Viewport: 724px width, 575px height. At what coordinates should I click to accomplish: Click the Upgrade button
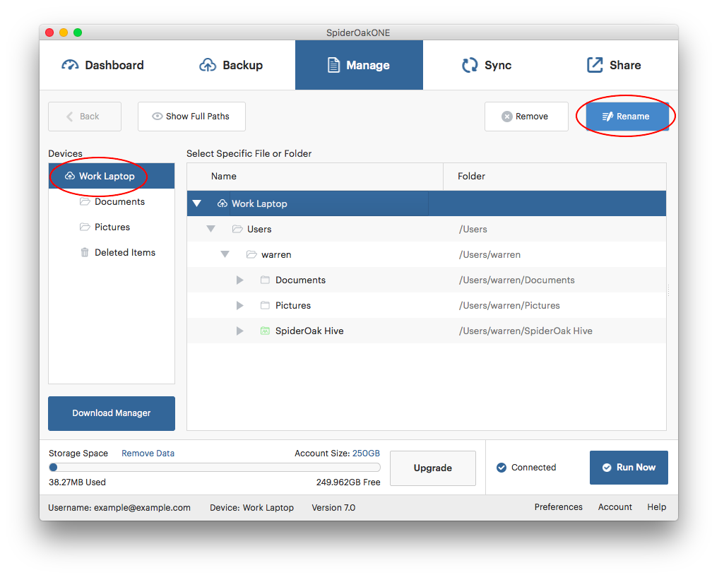click(x=433, y=468)
